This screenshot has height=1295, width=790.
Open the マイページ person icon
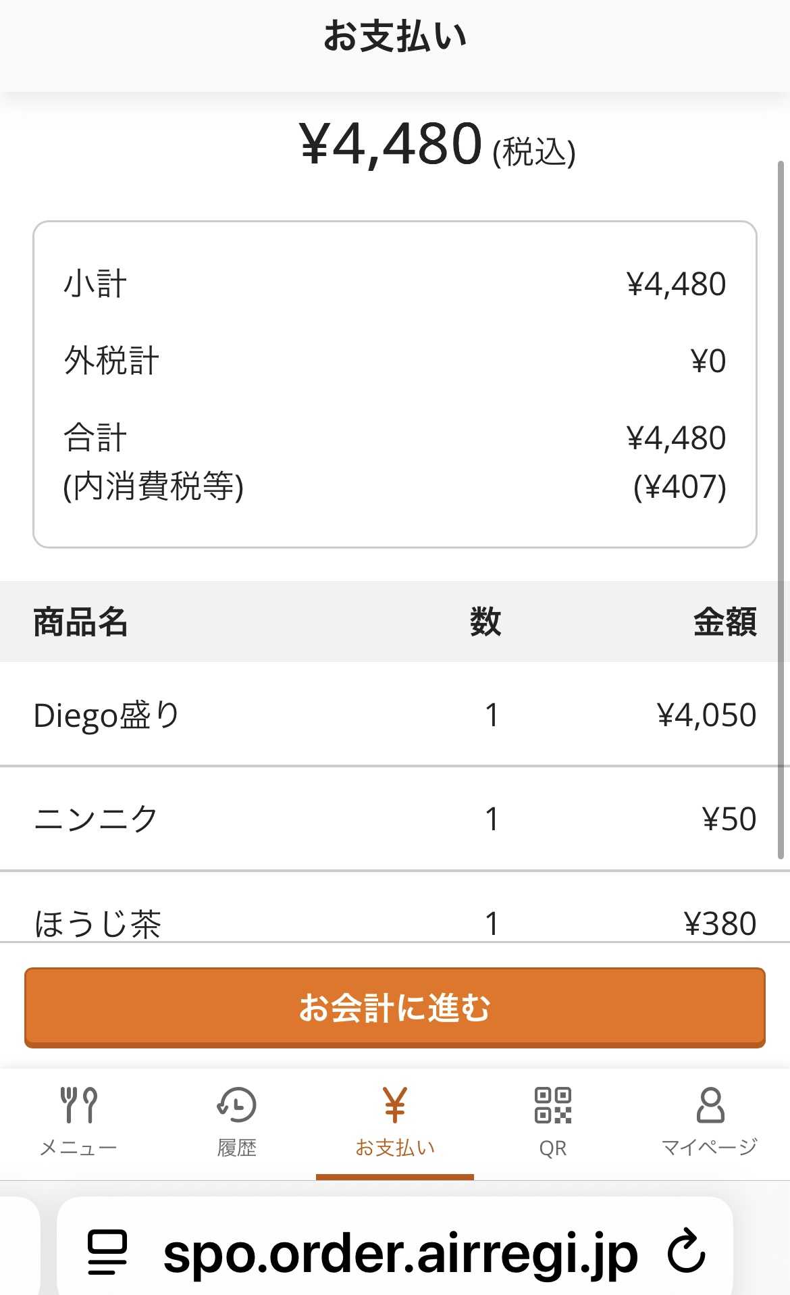click(x=710, y=1104)
